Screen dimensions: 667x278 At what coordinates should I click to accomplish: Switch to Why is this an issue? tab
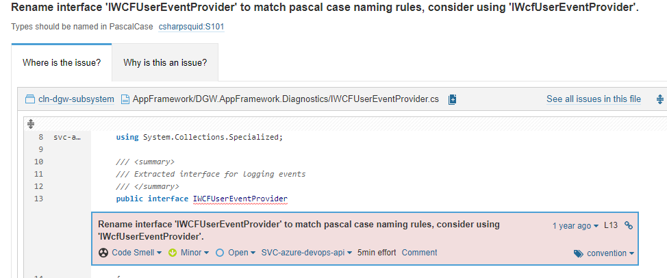coord(165,62)
